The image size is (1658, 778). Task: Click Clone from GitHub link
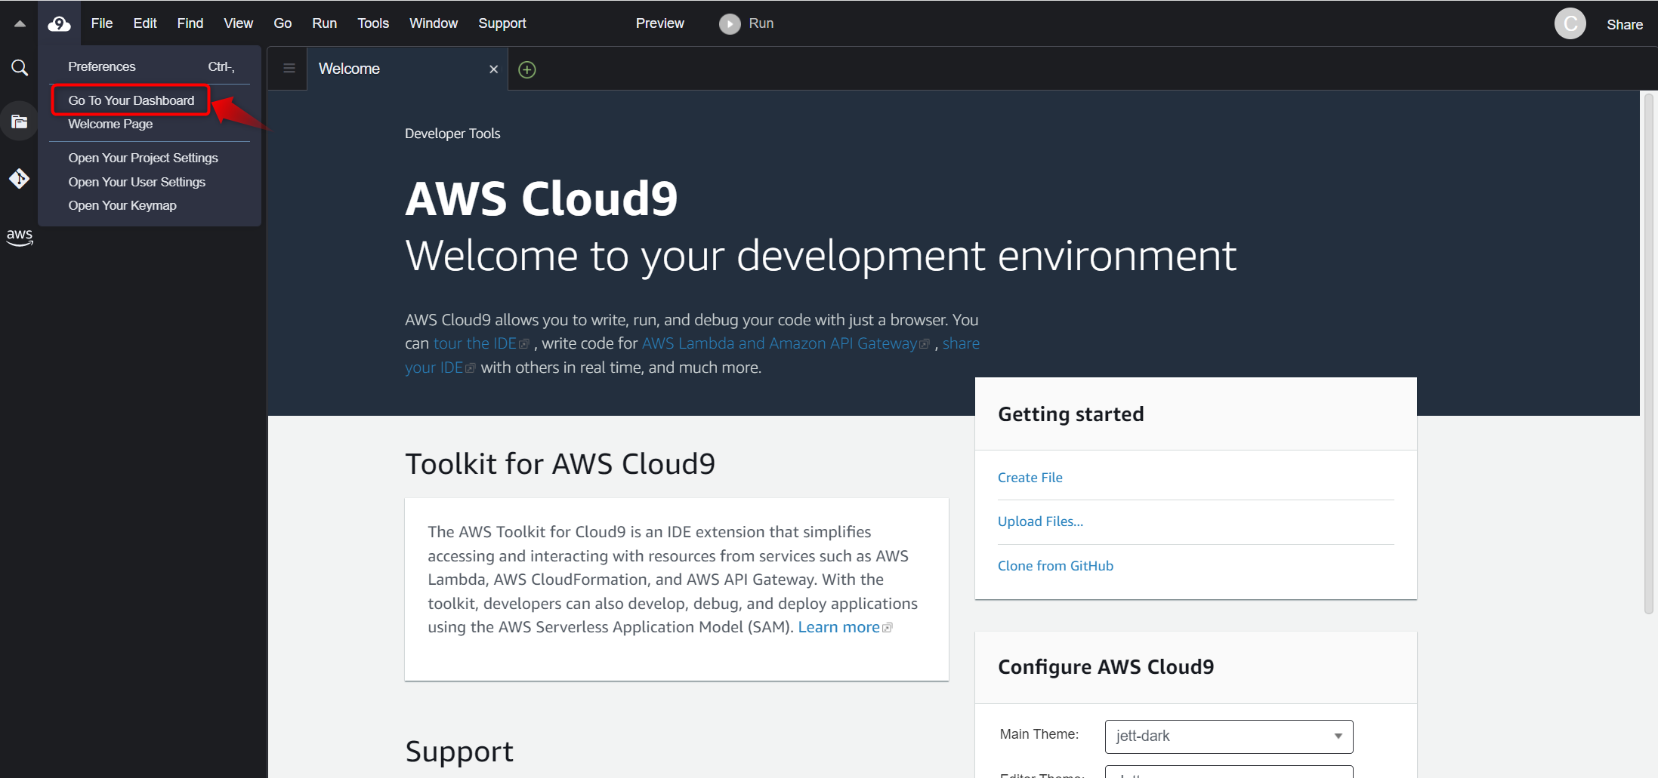pos(1055,566)
